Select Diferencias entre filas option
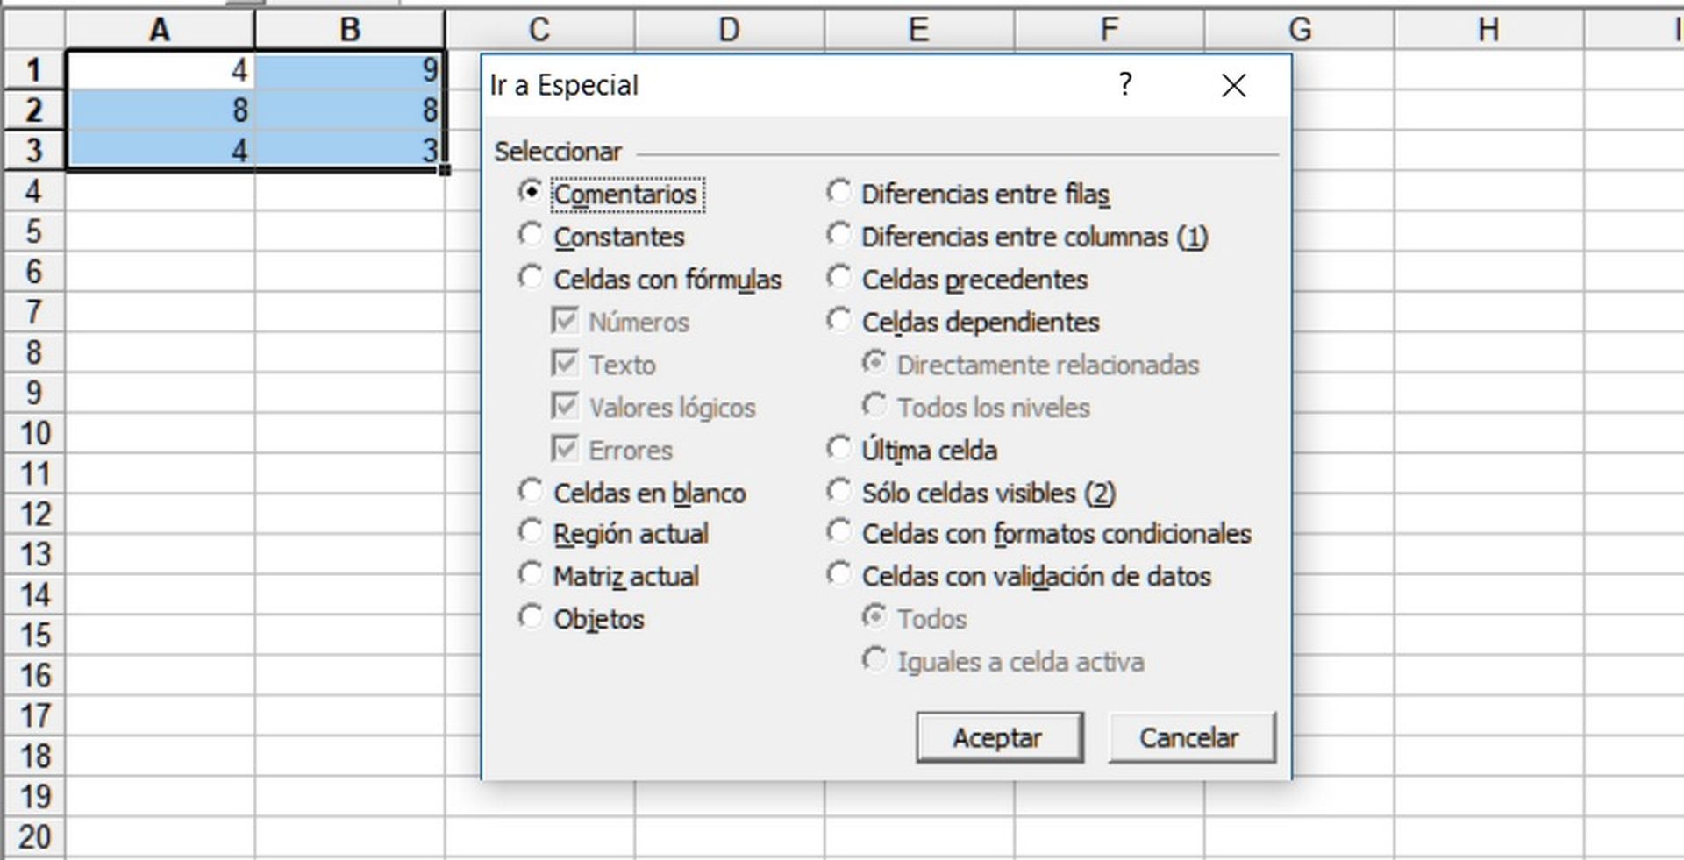1684x860 pixels. 839,192
